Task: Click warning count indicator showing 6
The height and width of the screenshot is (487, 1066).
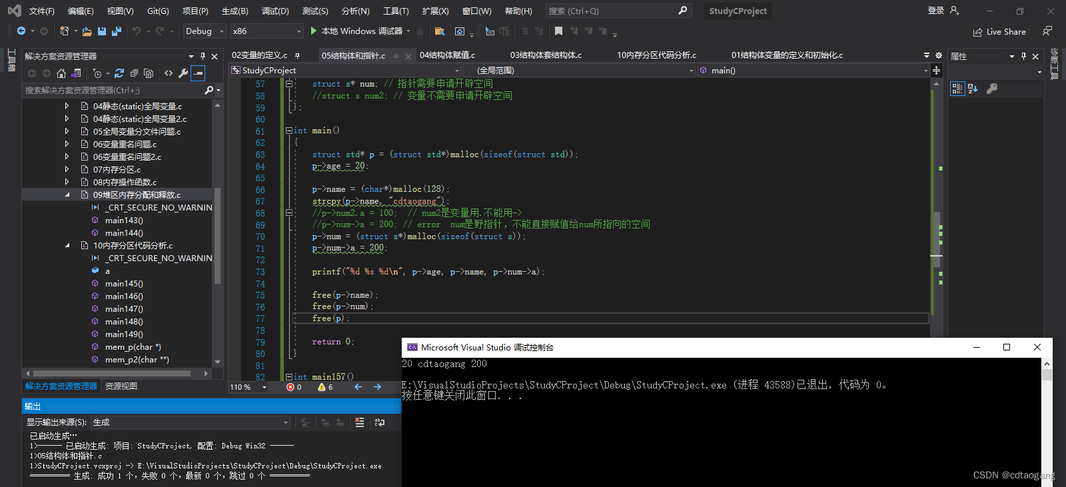Action: (325, 387)
